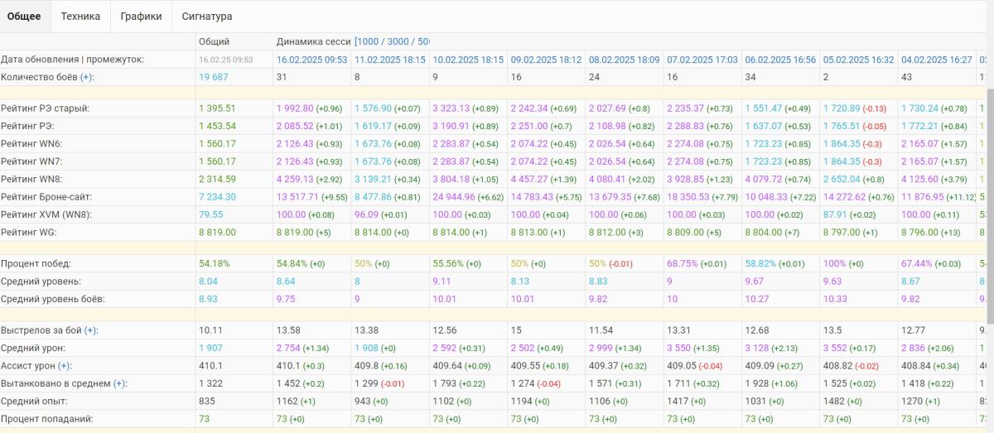Click the Динамика сесси header text
Viewport: 994px width, 433px height.
[314, 41]
